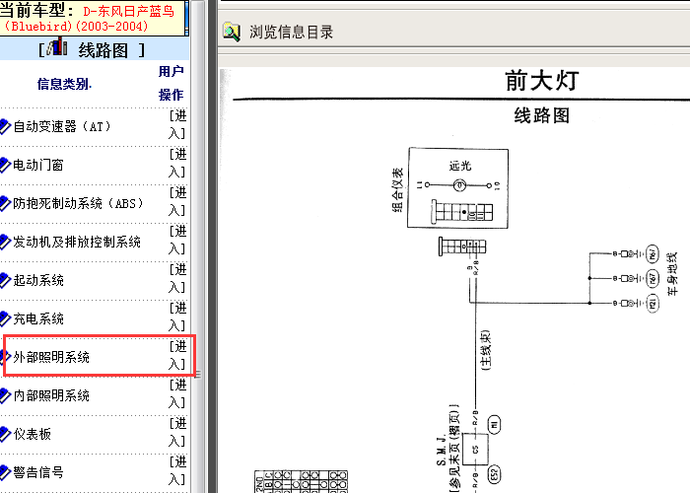The width and height of the screenshot is (690, 493).
Task: Click bullet icon next to 充电系统
Action: click(5, 318)
